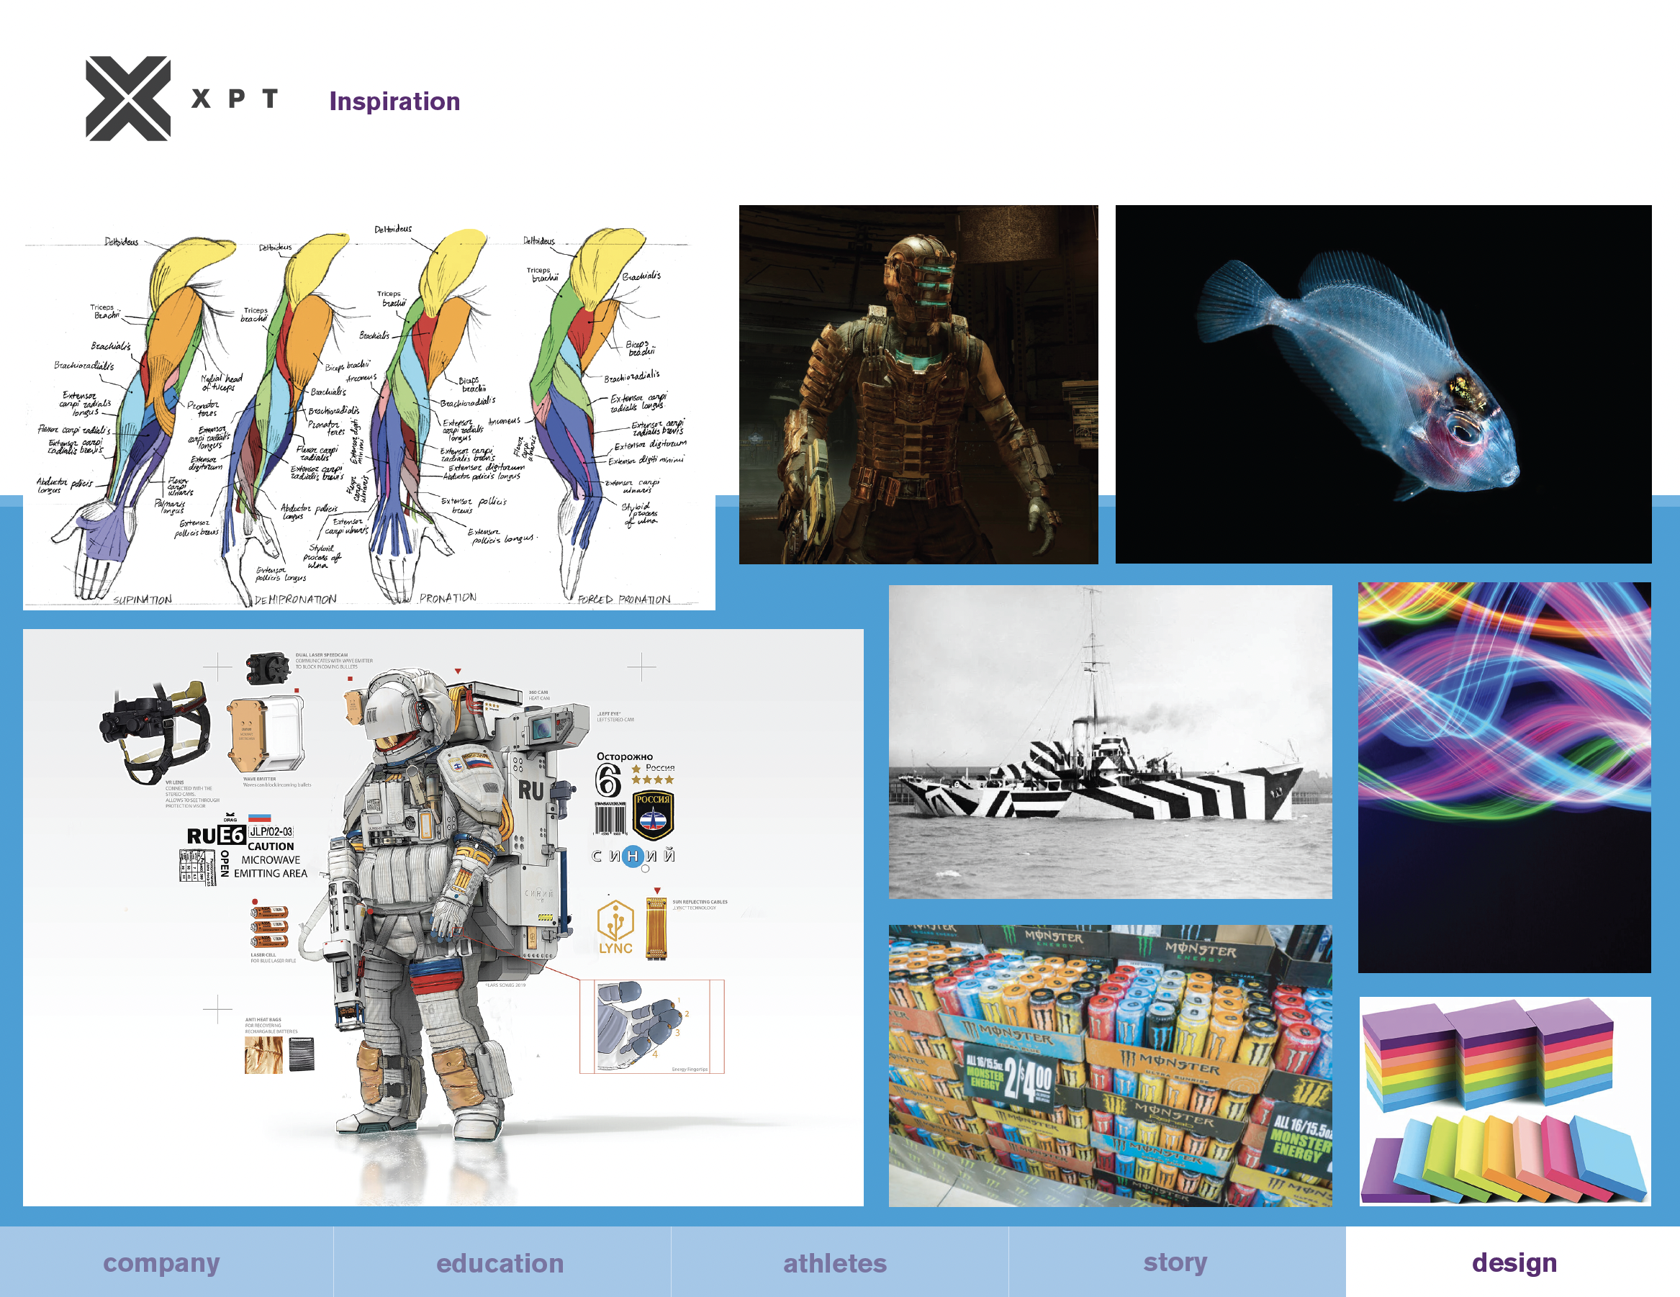Open the dazzle camouflage ship photograph
This screenshot has height=1297, width=1680.
(1109, 742)
